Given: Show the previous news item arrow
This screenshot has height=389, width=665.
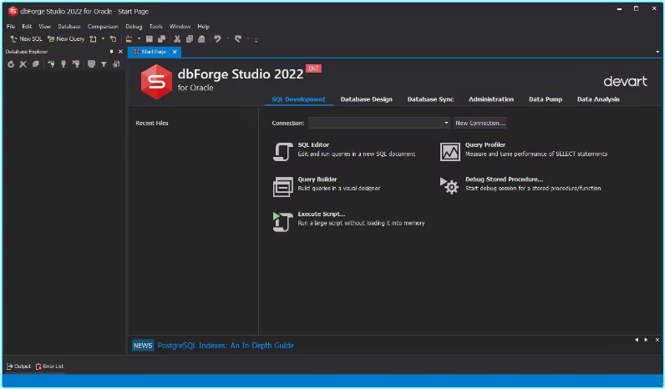Looking at the screenshot, I should click(x=636, y=340).
